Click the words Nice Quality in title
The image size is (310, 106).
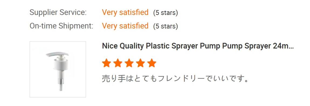(123, 46)
